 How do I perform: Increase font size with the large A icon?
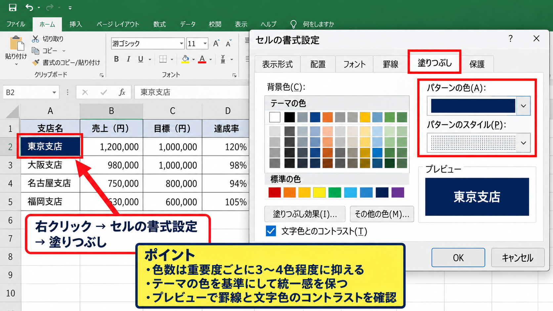(216, 43)
